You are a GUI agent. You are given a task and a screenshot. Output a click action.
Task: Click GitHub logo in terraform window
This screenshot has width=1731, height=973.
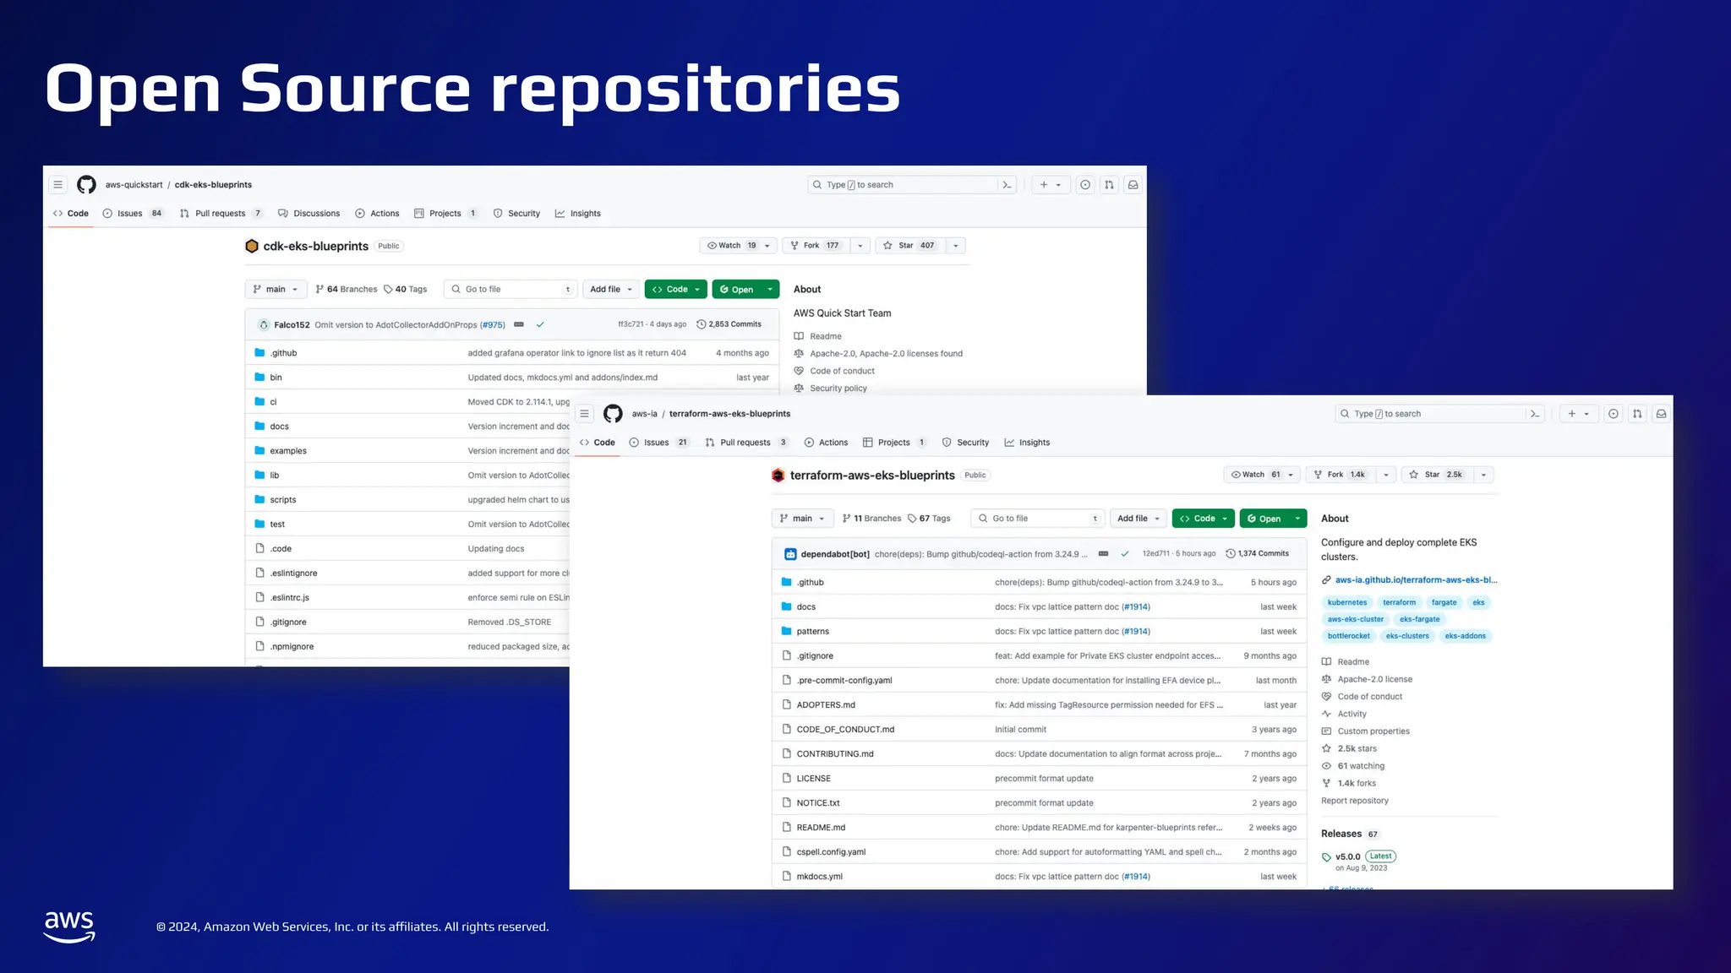point(613,414)
